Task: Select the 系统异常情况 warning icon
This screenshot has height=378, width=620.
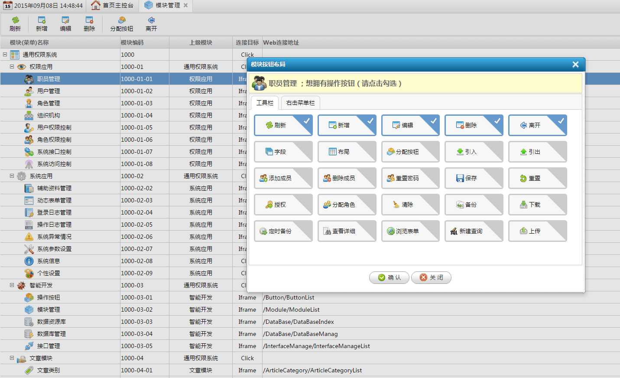Action: 29,237
